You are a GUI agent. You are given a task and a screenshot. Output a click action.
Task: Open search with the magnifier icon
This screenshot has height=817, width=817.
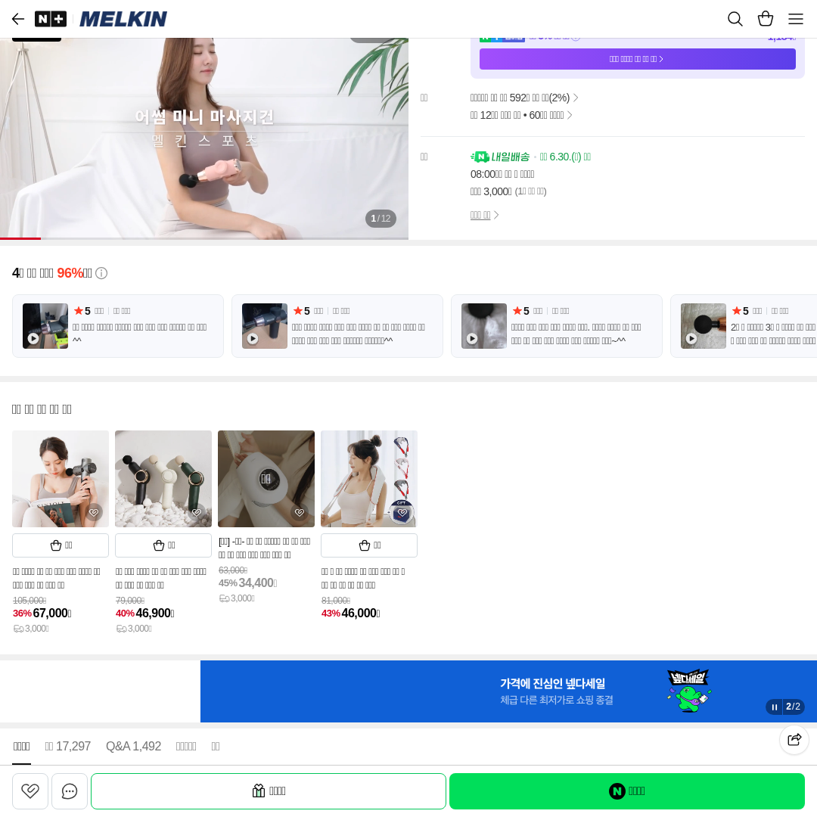735,19
